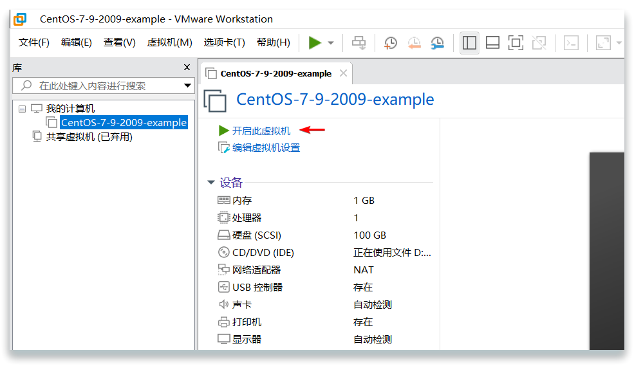Viewport: 634px width, 366px height.
Task: Open the library search filter dropdown
Action: (187, 86)
